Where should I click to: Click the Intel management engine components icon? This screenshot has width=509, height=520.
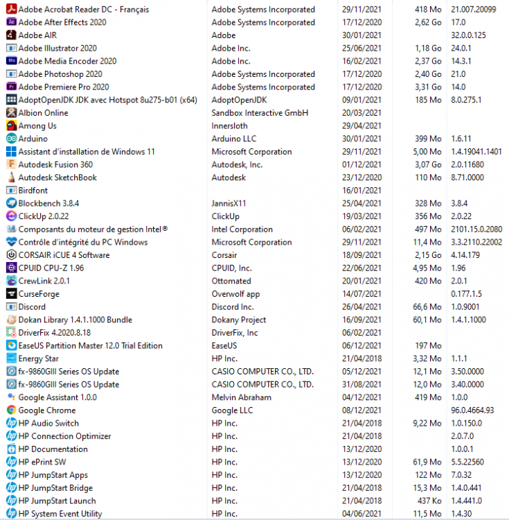[x=11, y=229]
